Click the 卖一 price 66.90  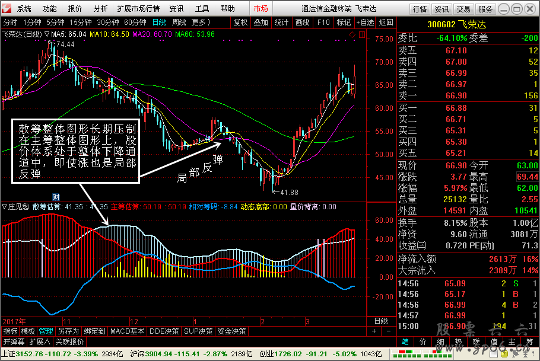[456, 95]
